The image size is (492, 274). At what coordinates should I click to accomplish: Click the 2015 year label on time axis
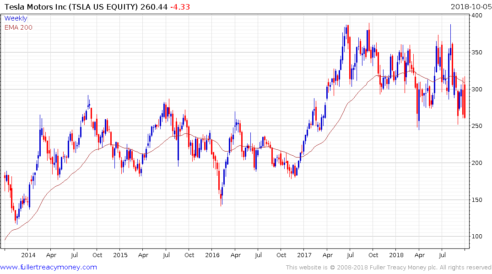[x=120, y=255]
